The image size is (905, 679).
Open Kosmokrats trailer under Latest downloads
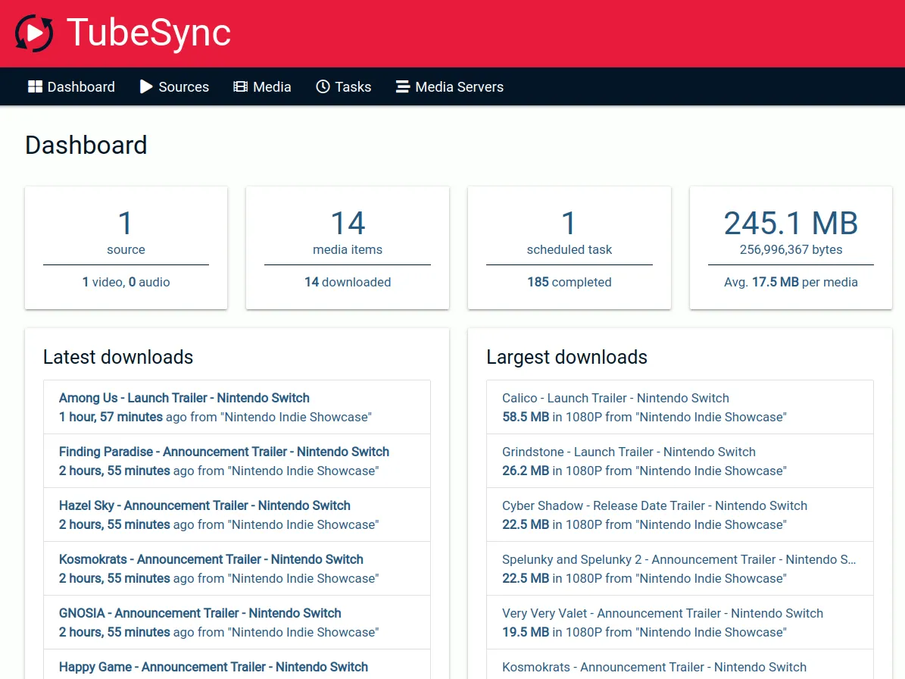click(211, 559)
